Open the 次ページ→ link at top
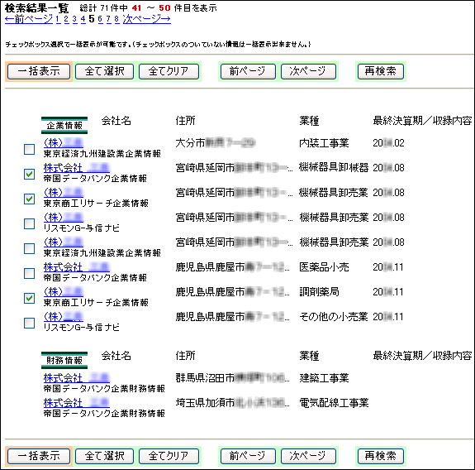Viewport: 475px width, 470px height. click(146, 19)
